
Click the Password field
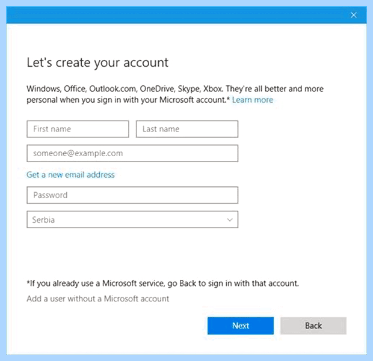click(x=132, y=195)
